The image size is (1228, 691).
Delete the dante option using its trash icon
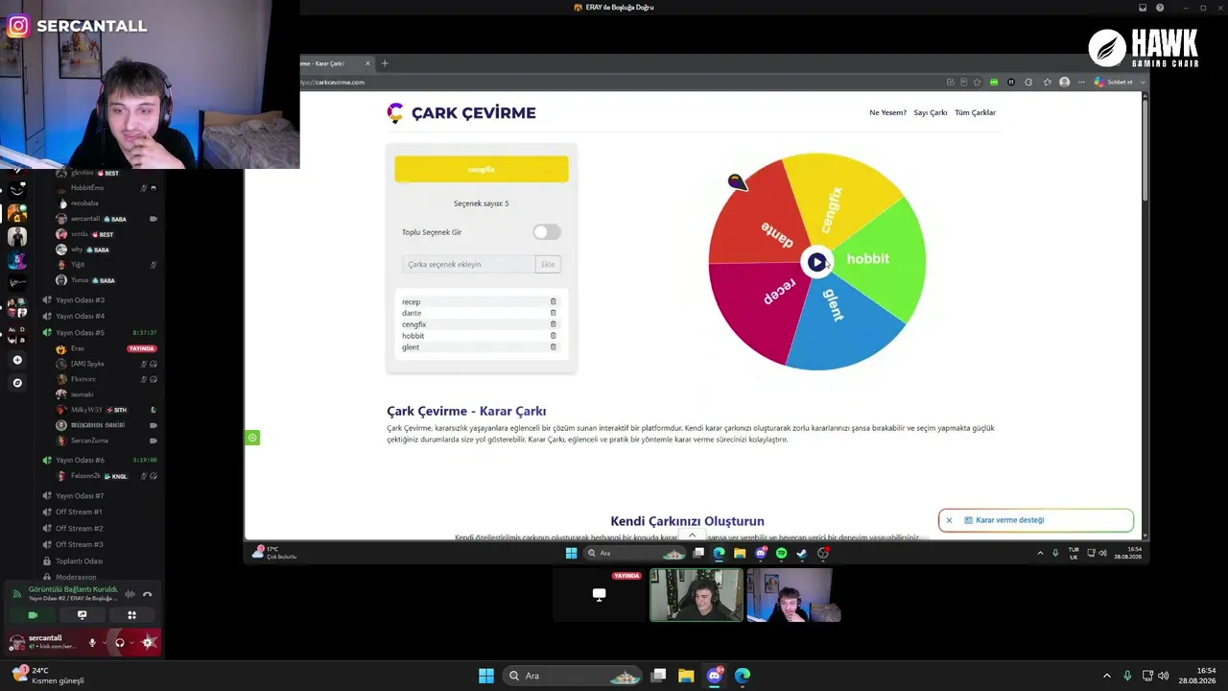pyautogui.click(x=553, y=313)
